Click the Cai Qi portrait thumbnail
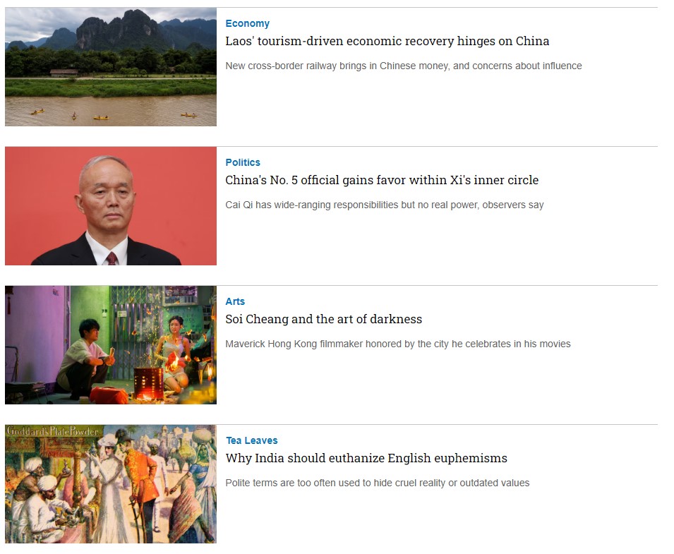The image size is (674, 554). coord(111,206)
